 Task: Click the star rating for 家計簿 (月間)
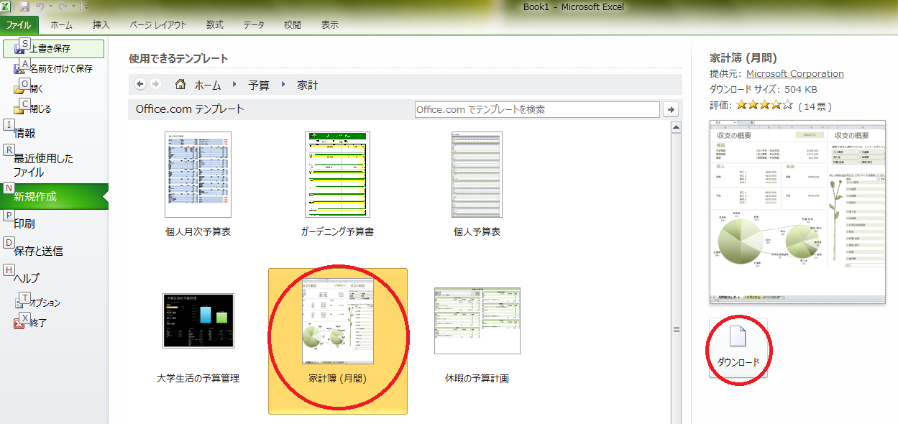764,105
